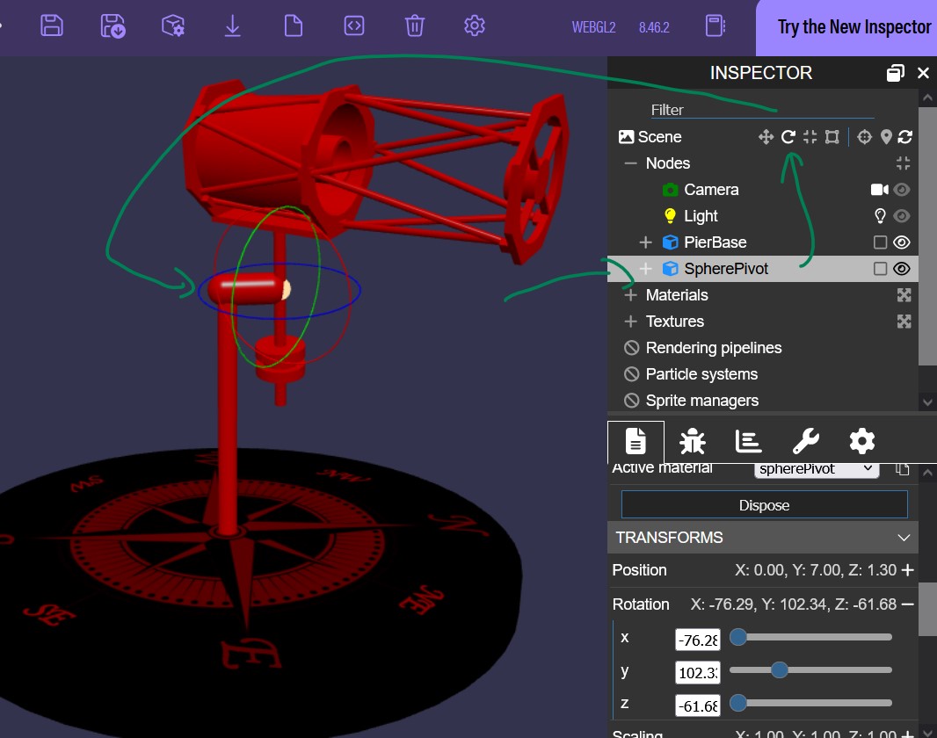Click the save-and-download icon in toolbar
937x738 pixels.
click(113, 26)
